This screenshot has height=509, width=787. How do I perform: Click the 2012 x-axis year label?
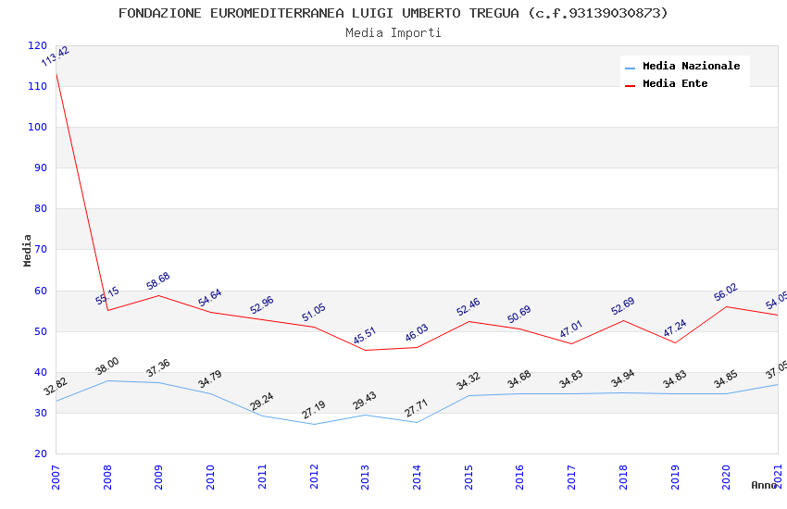coord(314,478)
